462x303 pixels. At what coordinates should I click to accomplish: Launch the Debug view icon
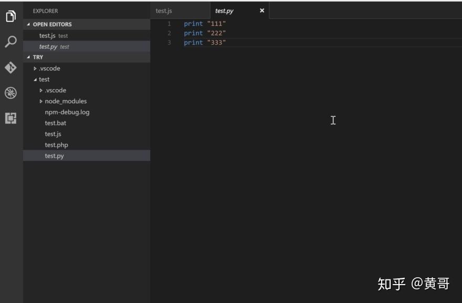(11, 92)
